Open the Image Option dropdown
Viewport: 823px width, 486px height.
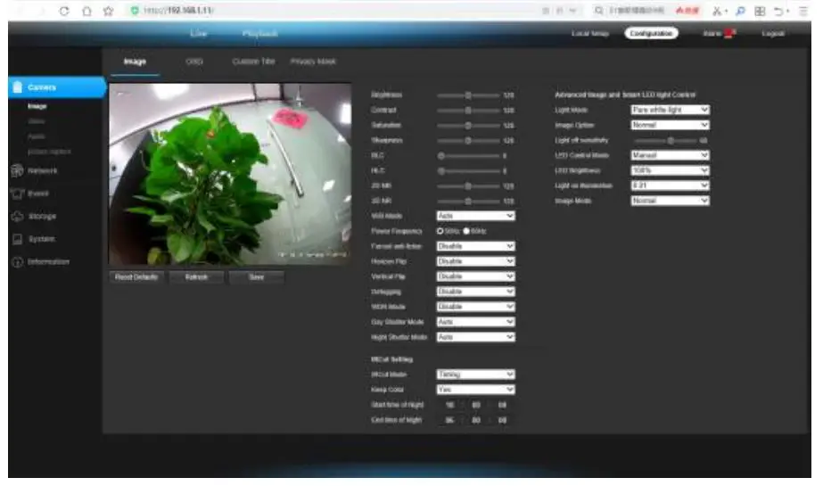point(670,125)
